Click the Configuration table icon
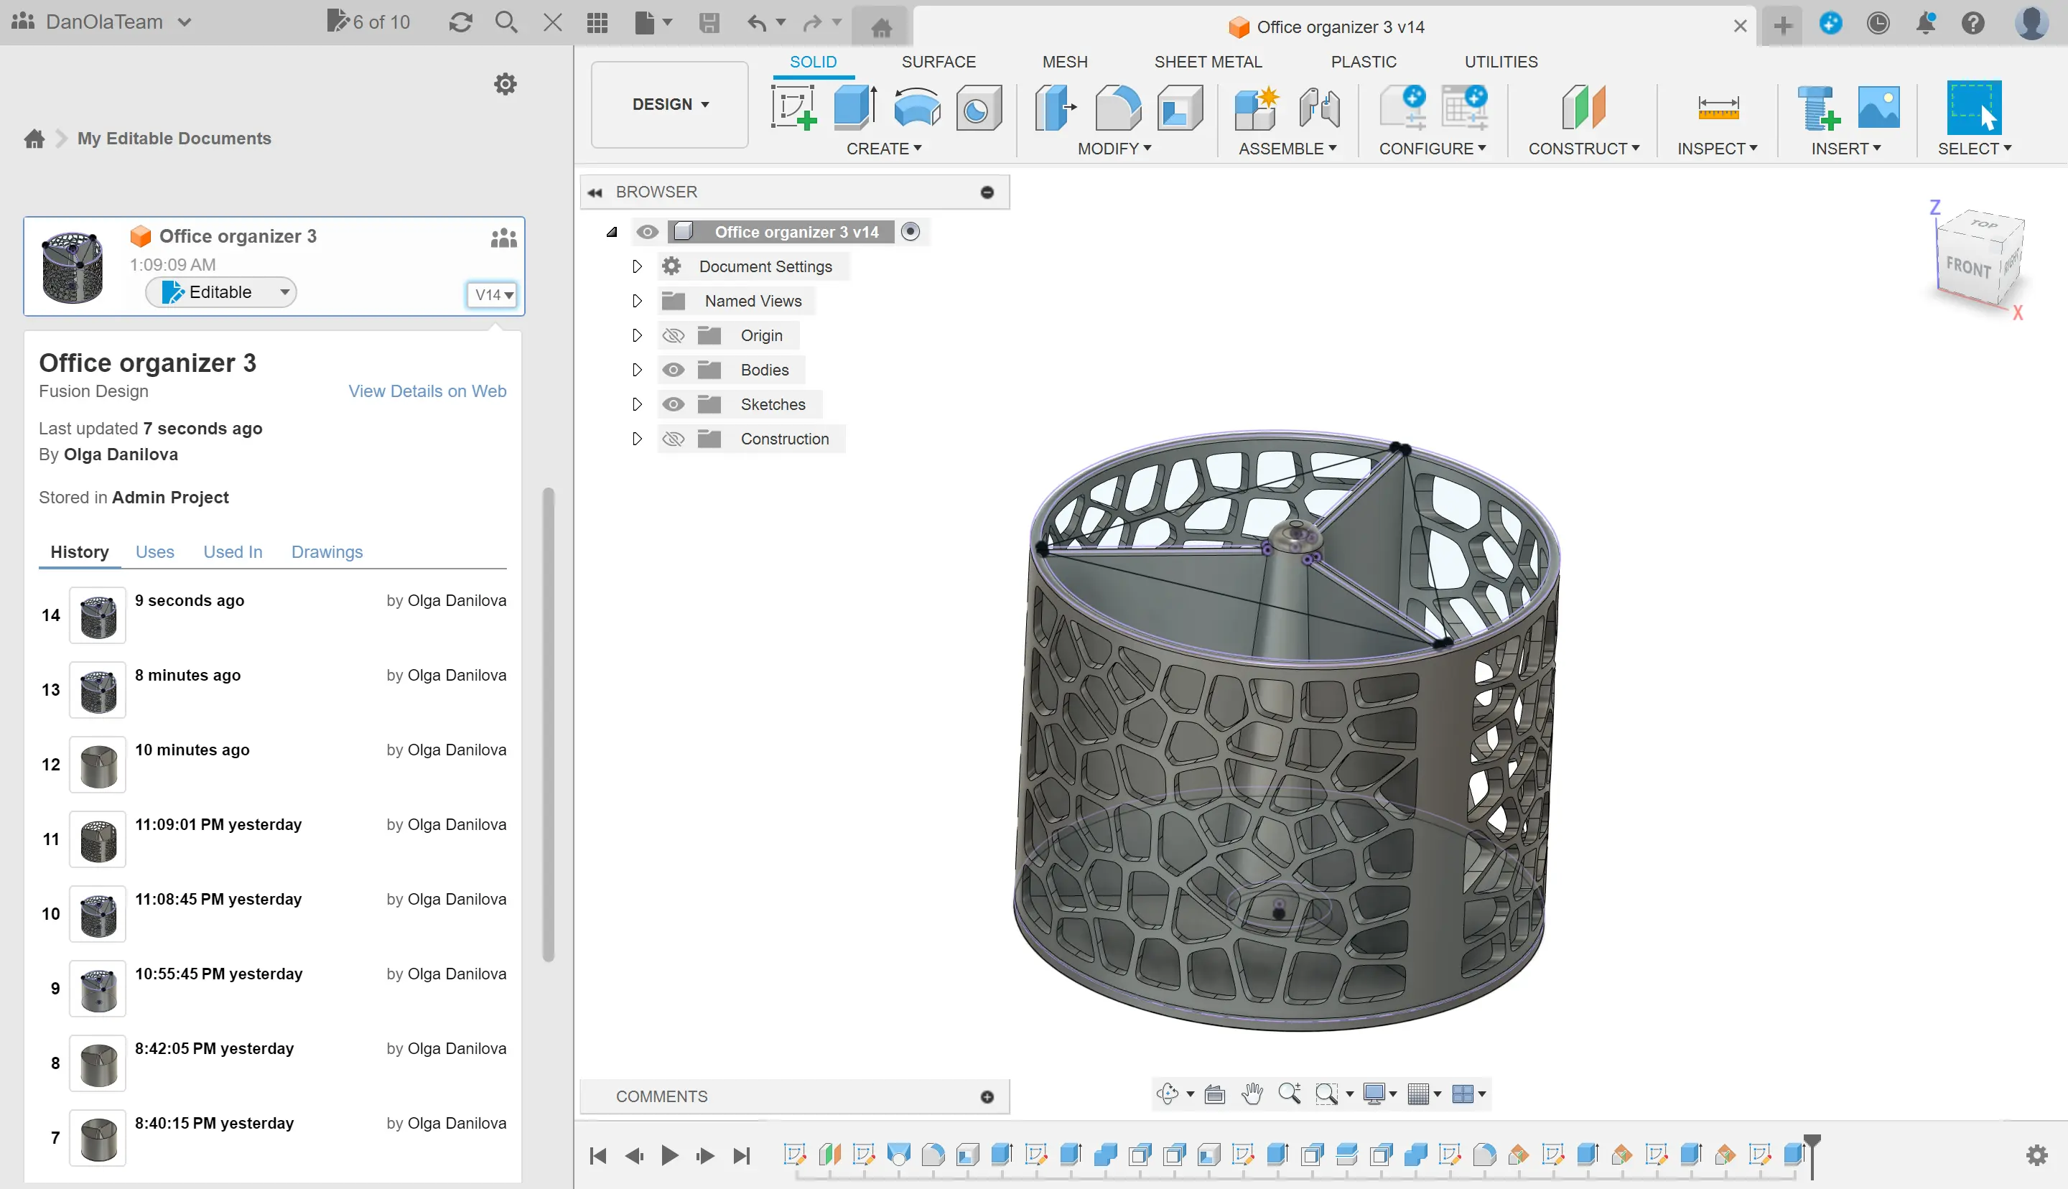 point(1465,107)
